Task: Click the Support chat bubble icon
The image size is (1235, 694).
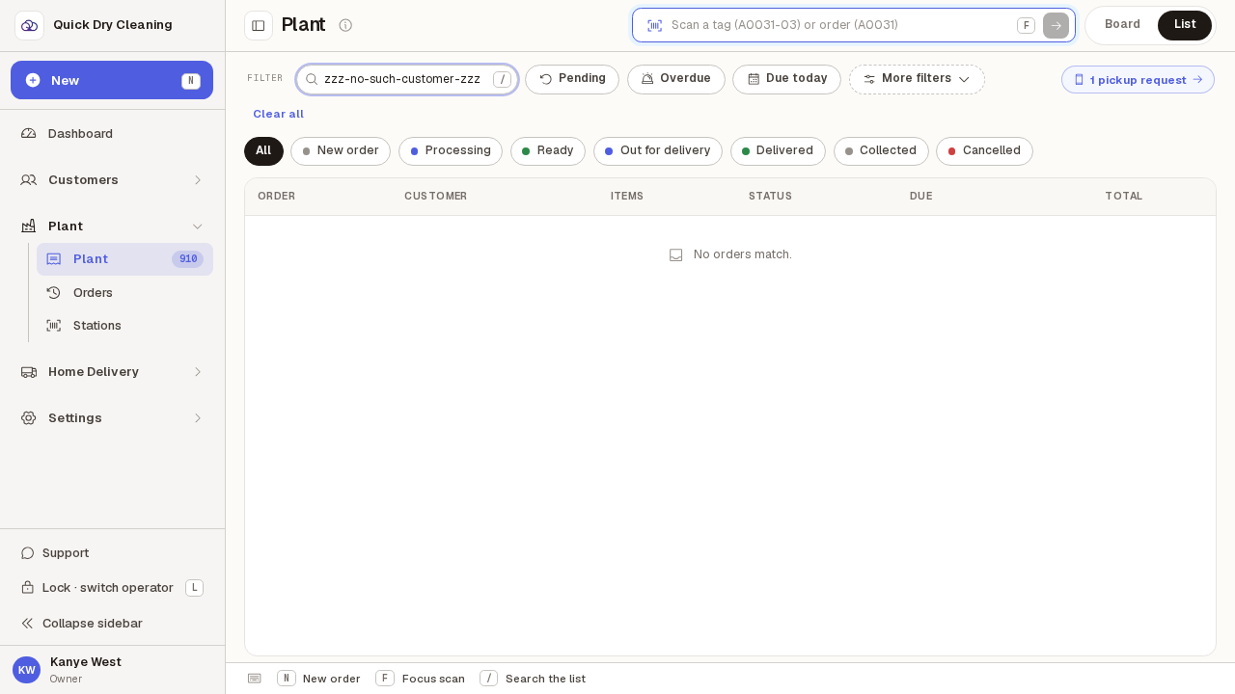Action: click(28, 553)
